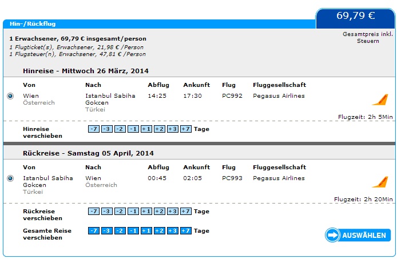The image size is (397, 259).
Task: Shift Hinreise by -3 days
Action: click(x=107, y=129)
